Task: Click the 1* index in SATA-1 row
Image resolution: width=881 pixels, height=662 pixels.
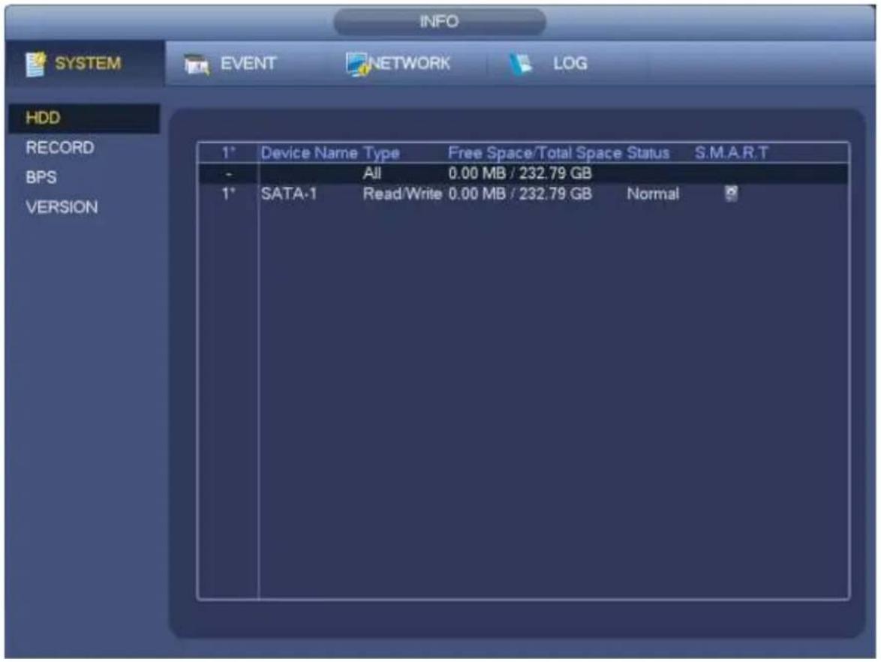Action: [x=228, y=194]
